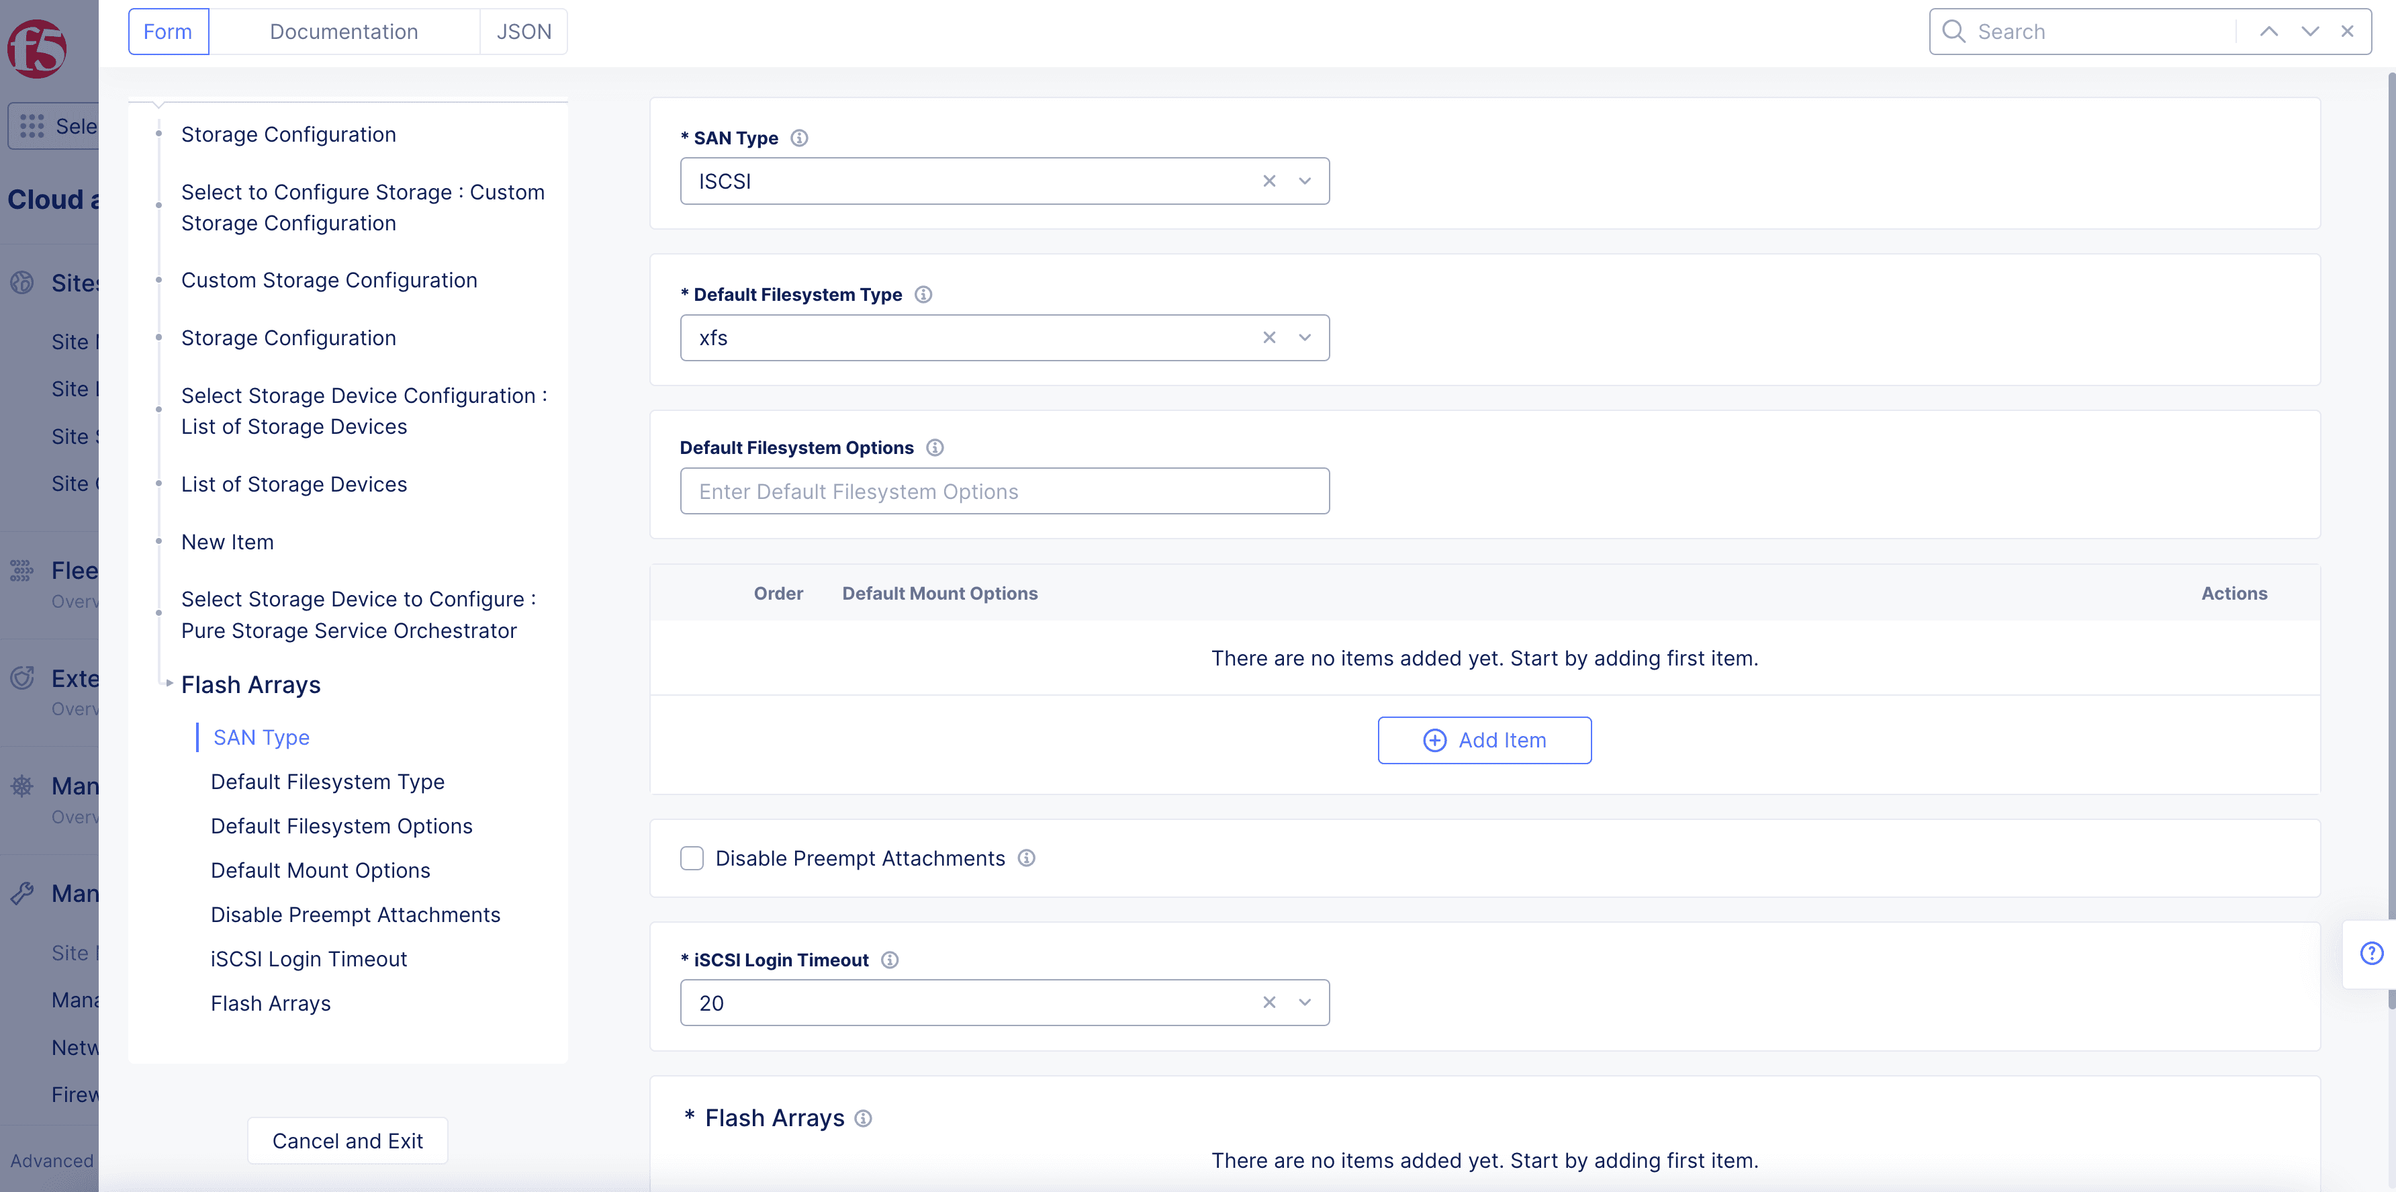This screenshot has height=1192, width=2396.
Task: Click Default Filesystem Type info icon
Action: tap(923, 295)
